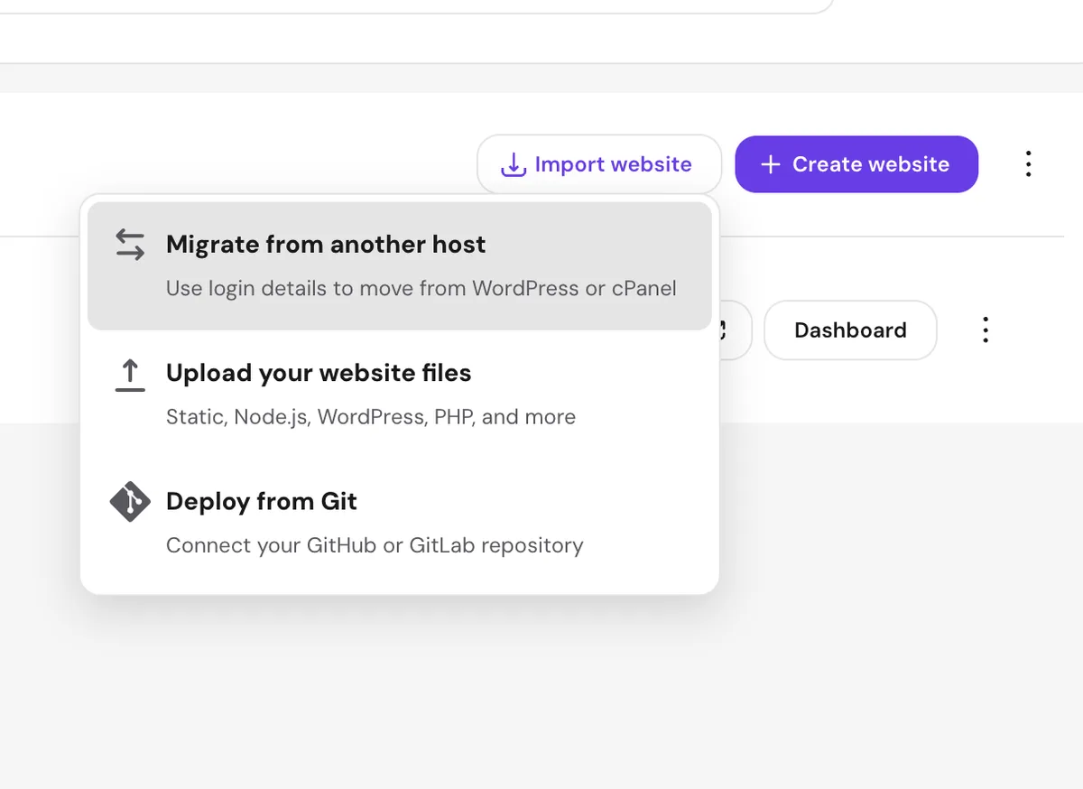Open the three-dot menu next to Create website
The image size is (1083, 789).
(1028, 164)
